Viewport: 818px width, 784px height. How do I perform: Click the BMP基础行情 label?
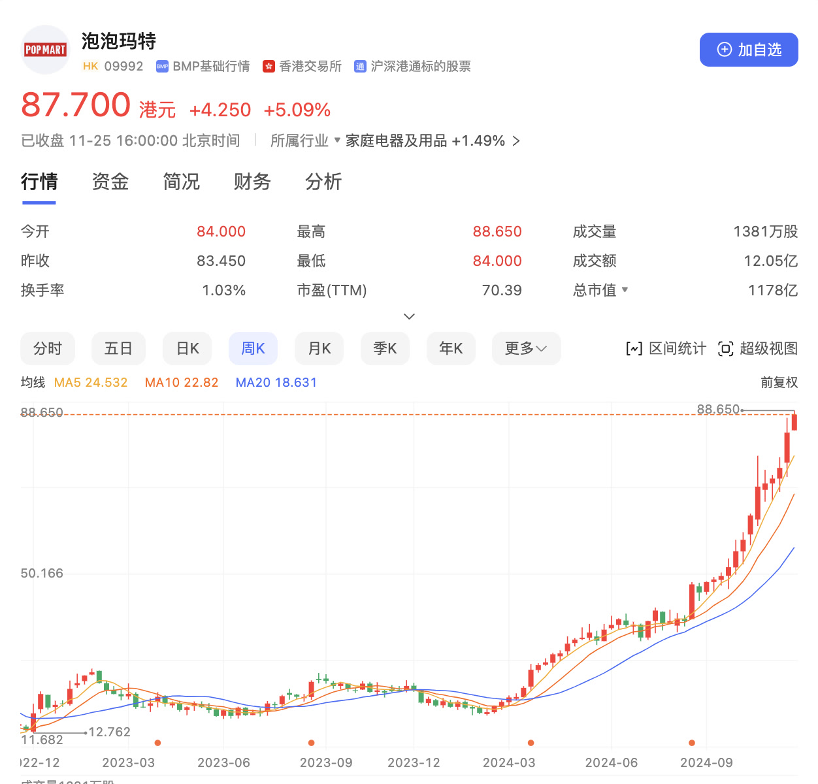211,67
